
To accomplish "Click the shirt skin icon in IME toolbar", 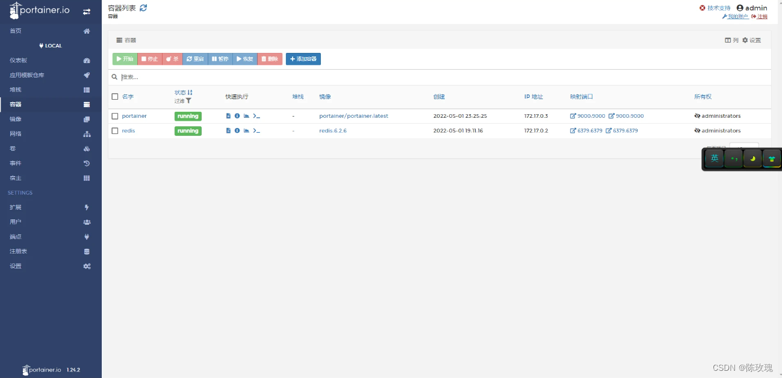I will 771,159.
